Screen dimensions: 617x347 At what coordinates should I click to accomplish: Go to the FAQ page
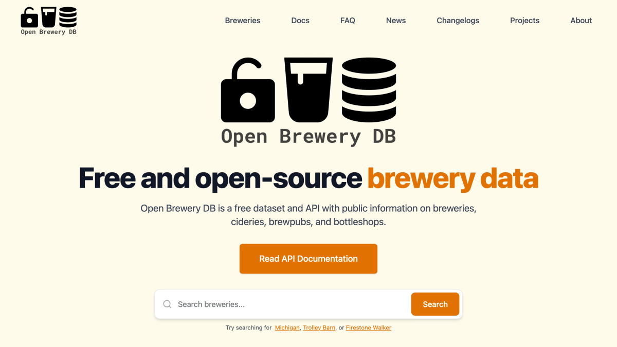click(x=348, y=21)
